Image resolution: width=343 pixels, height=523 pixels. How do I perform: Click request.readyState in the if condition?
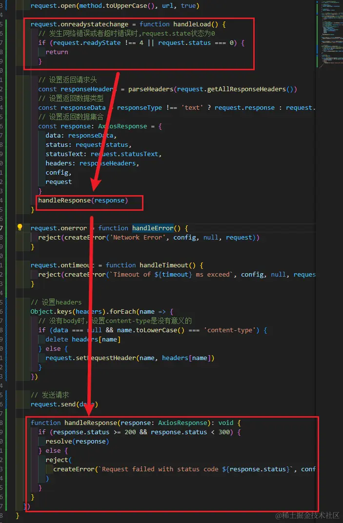coord(87,43)
